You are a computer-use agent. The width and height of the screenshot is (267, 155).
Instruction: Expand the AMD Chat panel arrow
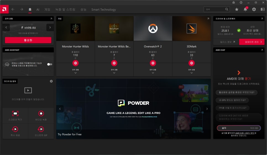click(x=262, y=50)
